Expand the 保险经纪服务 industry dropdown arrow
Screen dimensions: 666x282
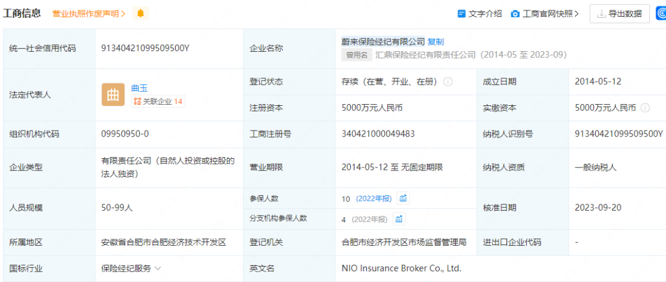(158, 268)
